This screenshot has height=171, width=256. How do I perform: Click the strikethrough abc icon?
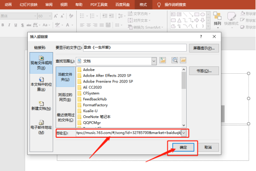click(29, 25)
